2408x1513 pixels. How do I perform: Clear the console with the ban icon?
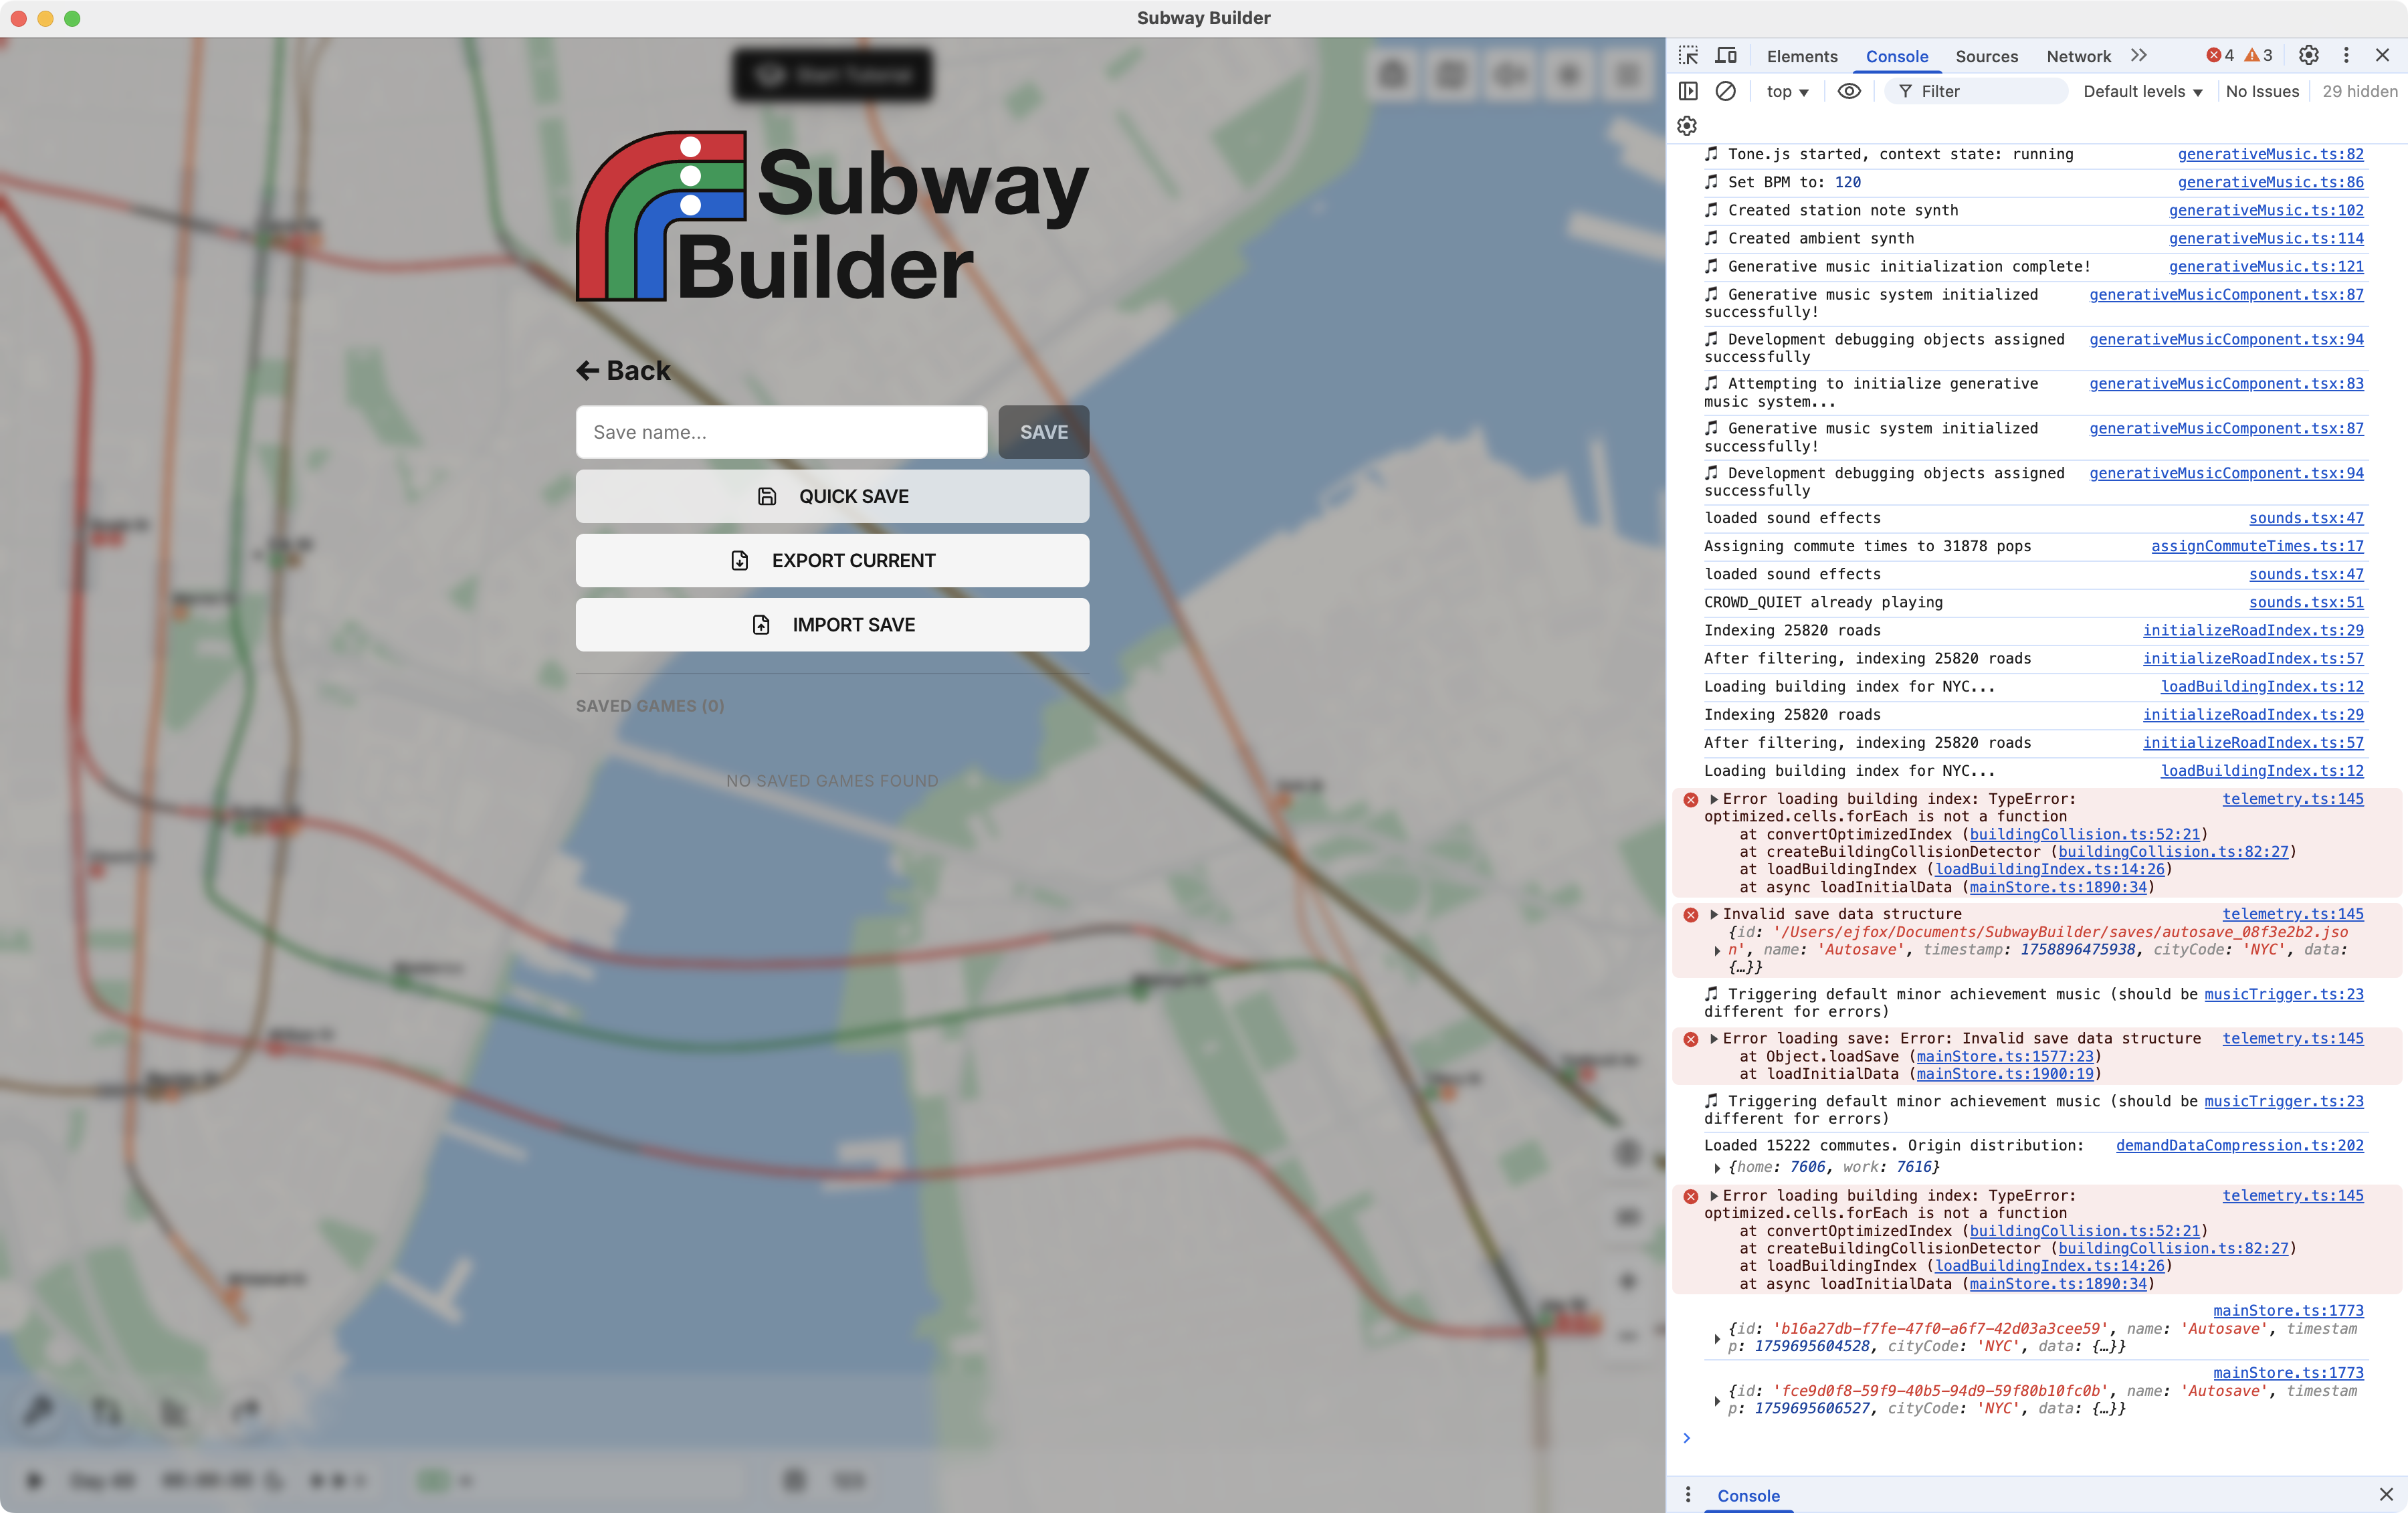1726,91
